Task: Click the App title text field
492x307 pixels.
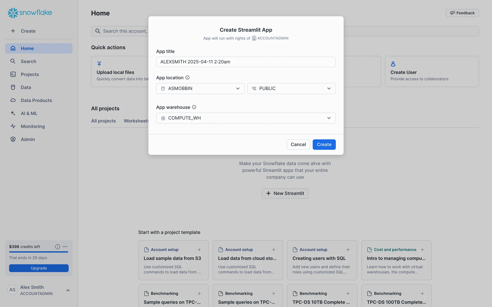Action: 245,62
